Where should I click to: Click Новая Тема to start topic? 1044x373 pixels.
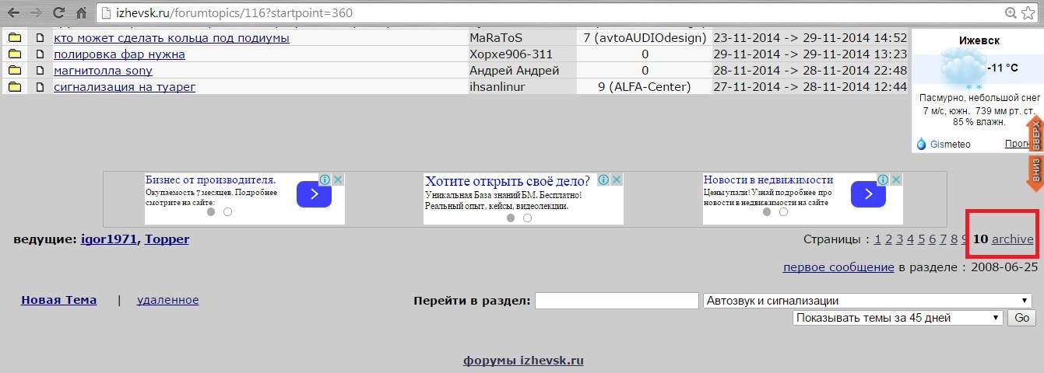pyautogui.click(x=59, y=300)
